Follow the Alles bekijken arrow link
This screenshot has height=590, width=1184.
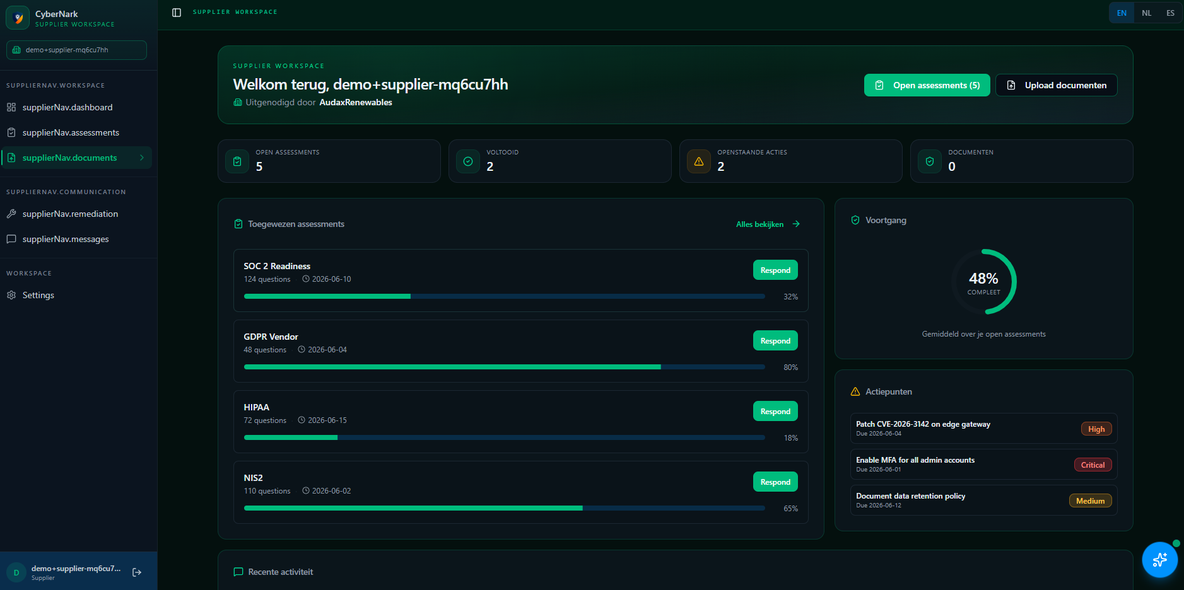click(768, 224)
